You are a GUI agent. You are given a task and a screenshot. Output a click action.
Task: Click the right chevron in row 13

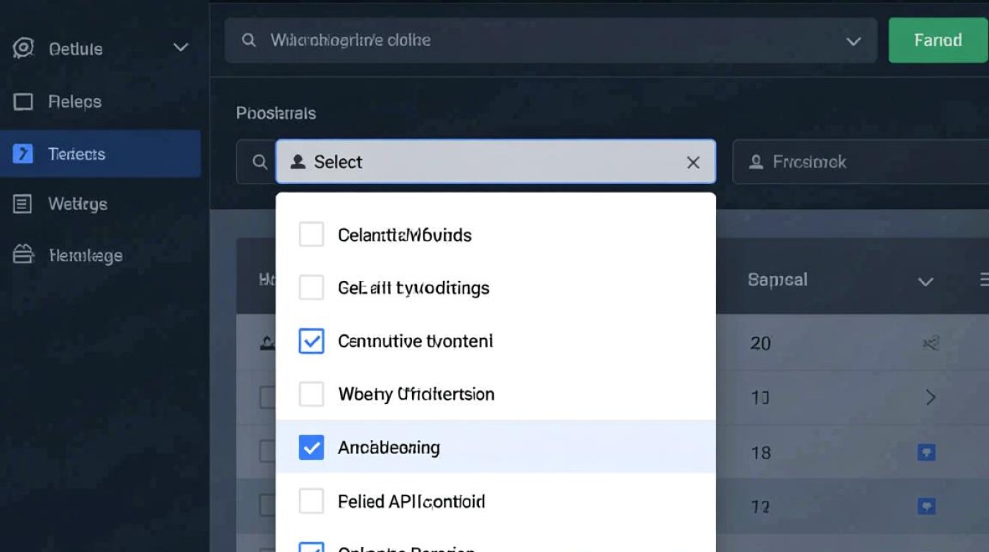[x=931, y=397]
